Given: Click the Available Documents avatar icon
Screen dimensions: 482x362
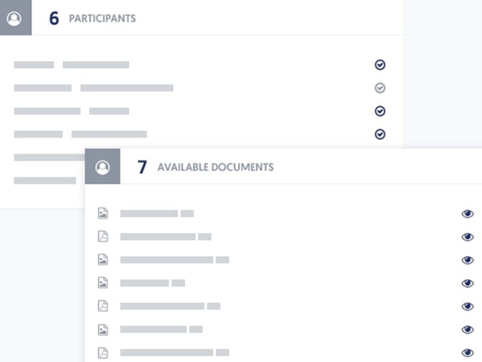Looking at the screenshot, I should 102,167.
